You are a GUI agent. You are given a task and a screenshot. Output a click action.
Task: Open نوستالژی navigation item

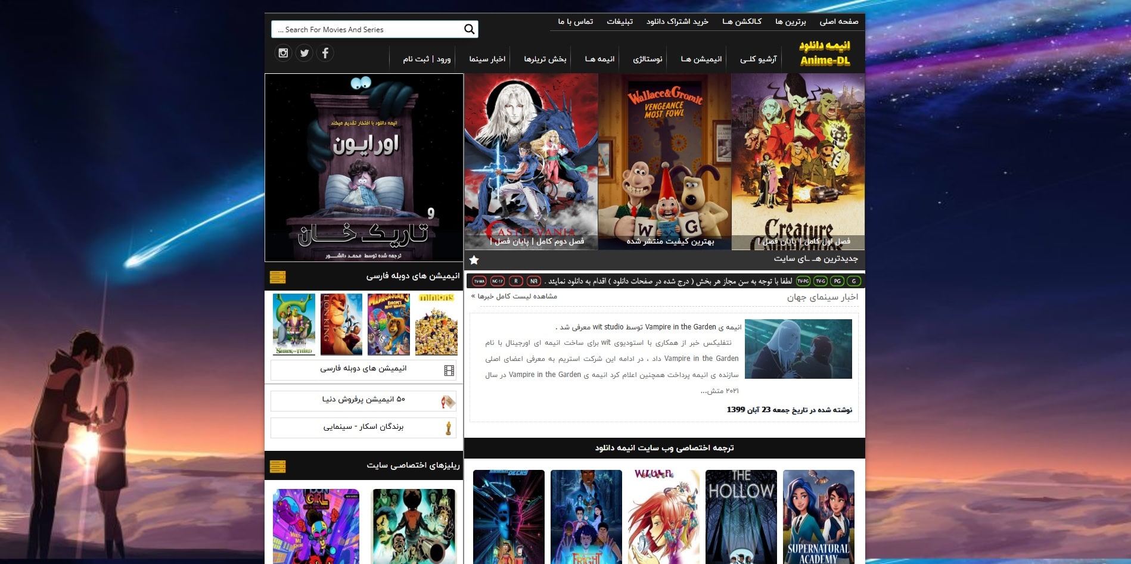[648, 59]
